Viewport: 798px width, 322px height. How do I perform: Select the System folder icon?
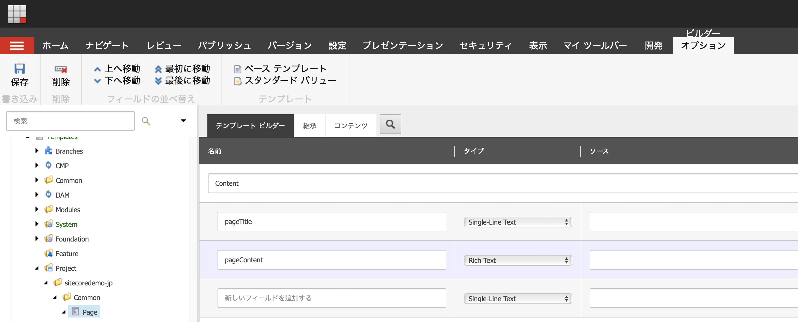(48, 224)
